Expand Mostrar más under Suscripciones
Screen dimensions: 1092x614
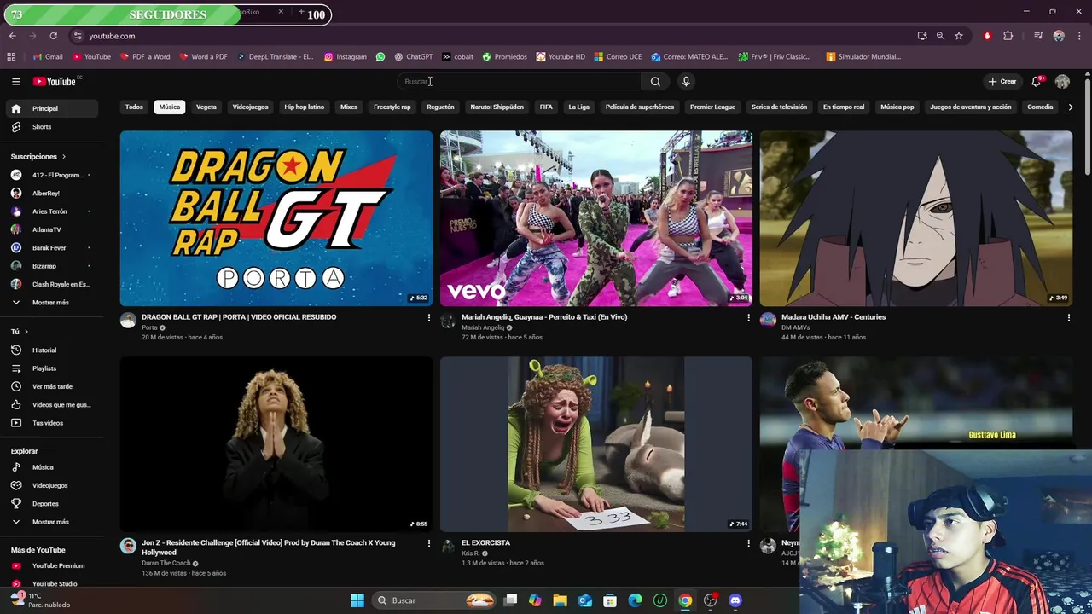[51, 302]
